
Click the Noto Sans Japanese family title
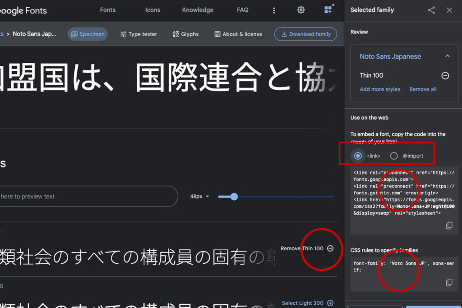390,56
